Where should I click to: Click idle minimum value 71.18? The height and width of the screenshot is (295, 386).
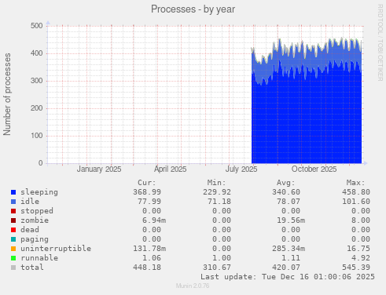click(x=219, y=202)
